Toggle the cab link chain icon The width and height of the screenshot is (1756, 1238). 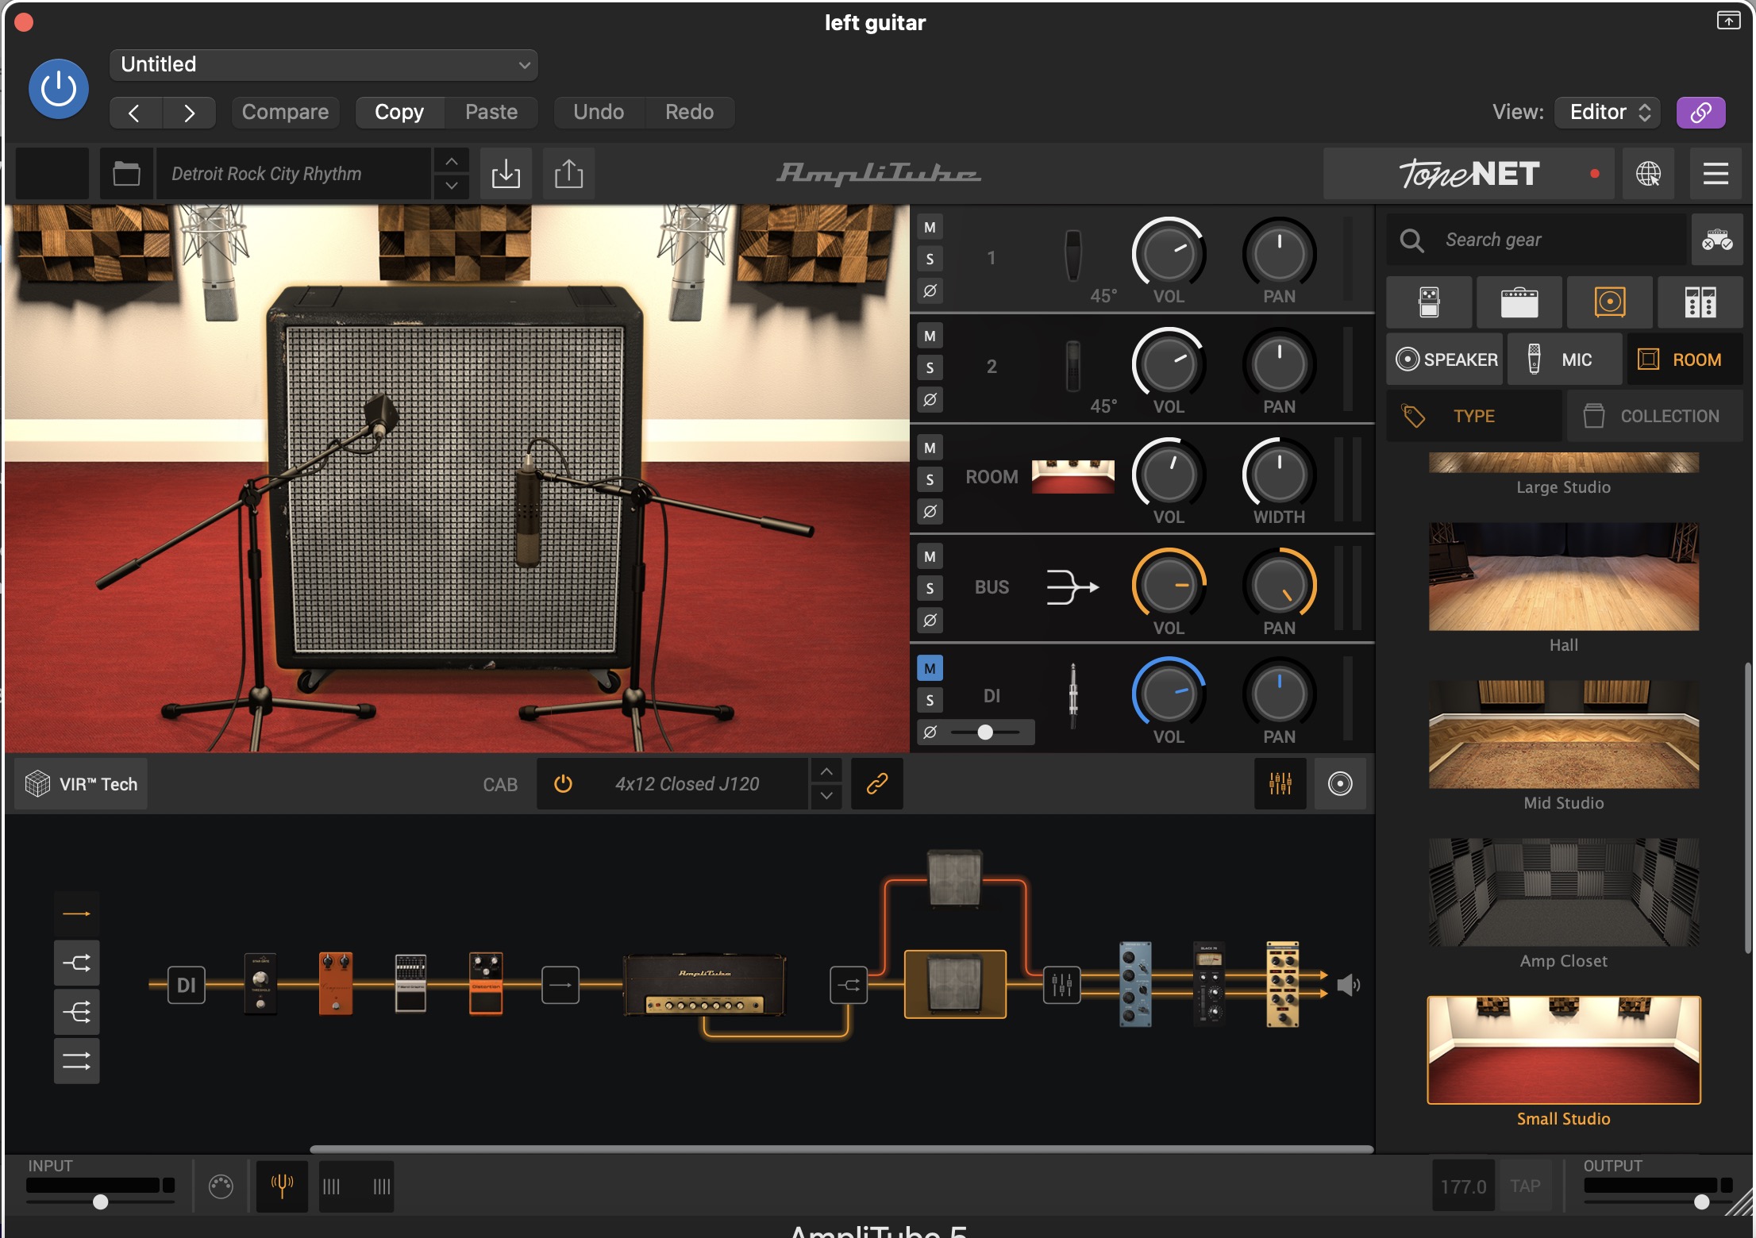[x=876, y=784]
